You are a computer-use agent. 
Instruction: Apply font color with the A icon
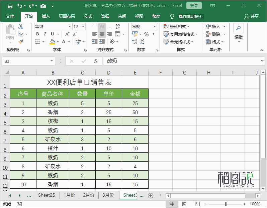[x=64, y=42]
